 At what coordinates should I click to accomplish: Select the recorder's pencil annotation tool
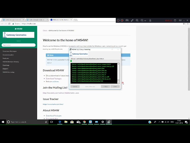pos(132,20)
